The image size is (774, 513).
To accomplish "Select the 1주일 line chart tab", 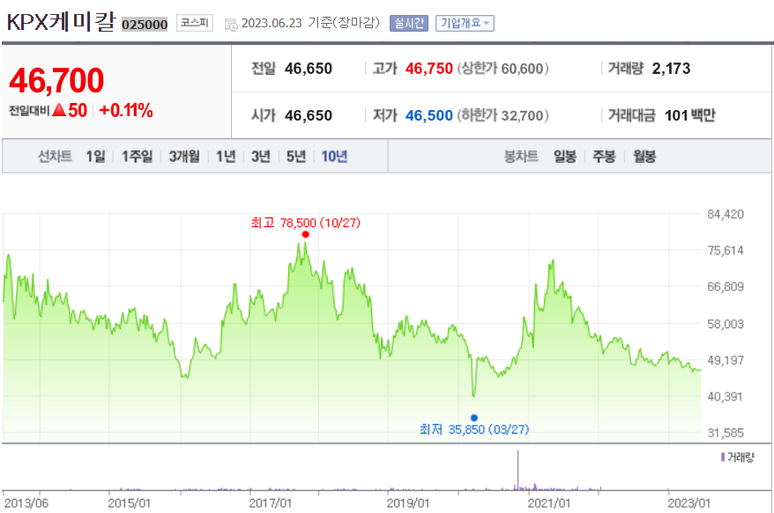I will tap(138, 157).
